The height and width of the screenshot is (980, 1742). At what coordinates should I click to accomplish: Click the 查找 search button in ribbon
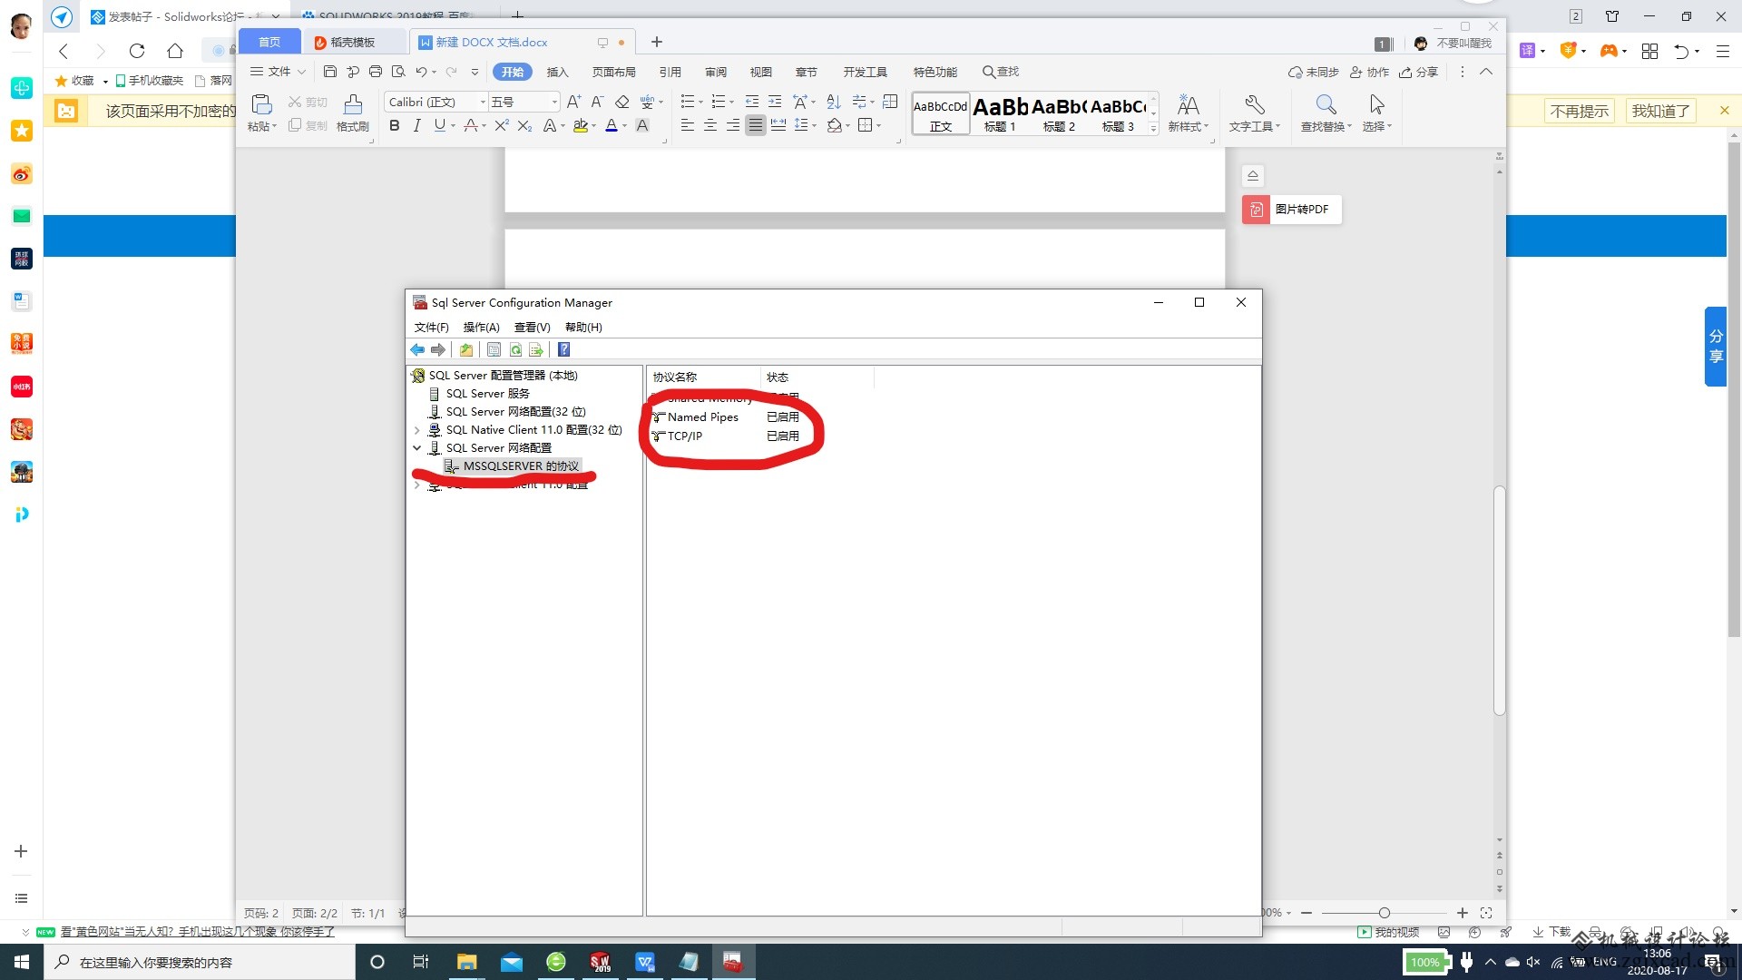(1001, 72)
